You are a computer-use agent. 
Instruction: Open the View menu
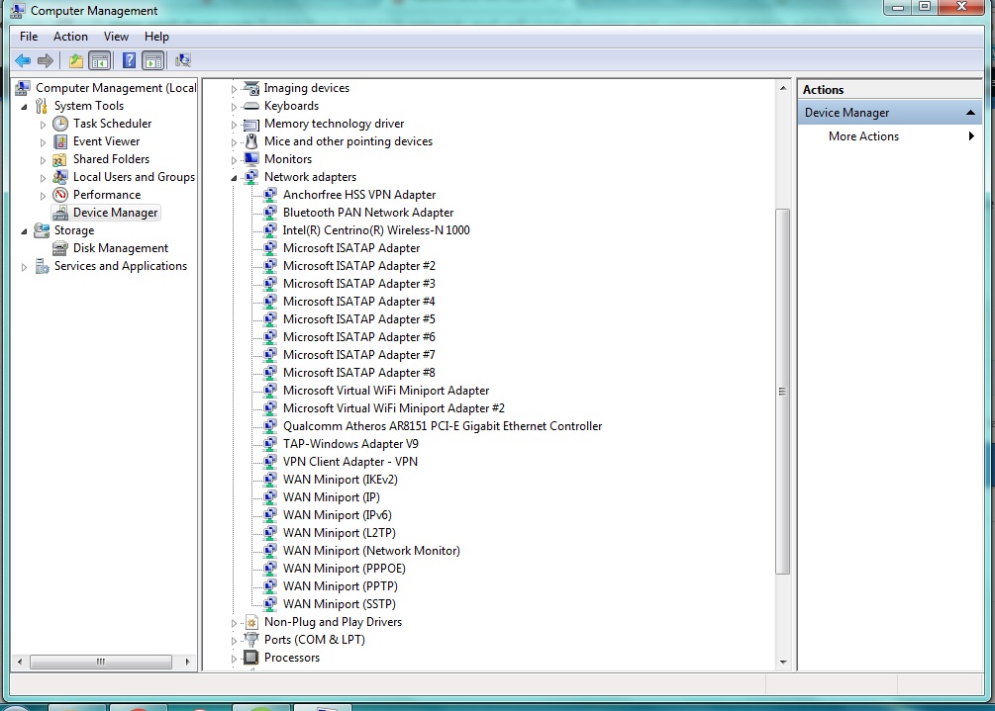pos(116,37)
